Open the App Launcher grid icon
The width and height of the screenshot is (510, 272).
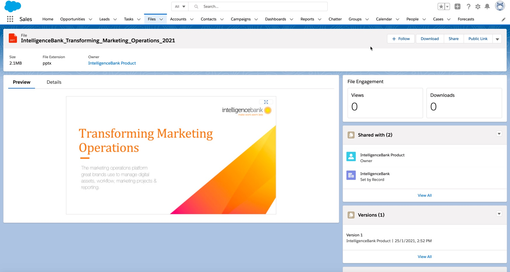[x=10, y=19]
